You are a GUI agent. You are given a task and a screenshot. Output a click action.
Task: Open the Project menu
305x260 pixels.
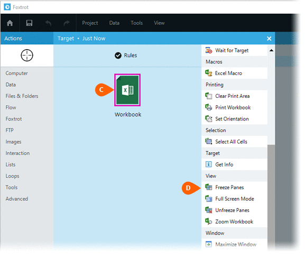point(90,23)
